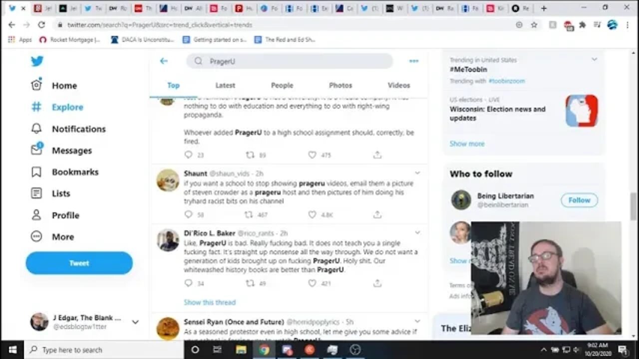Switch to the Videos tab
This screenshot has height=359, width=639.
coord(399,85)
